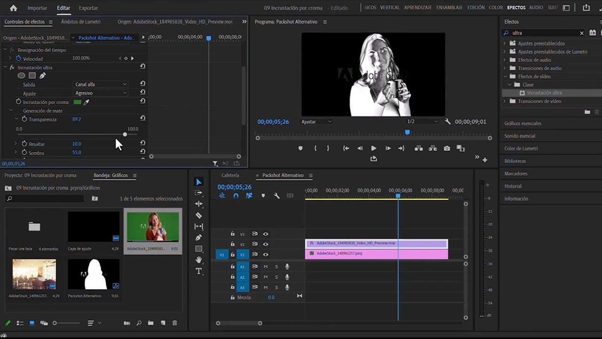
Task: Select the Type tool
Action: pos(198,271)
